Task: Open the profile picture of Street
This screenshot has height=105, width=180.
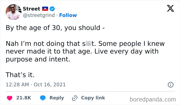Action: (x=13, y=12)
